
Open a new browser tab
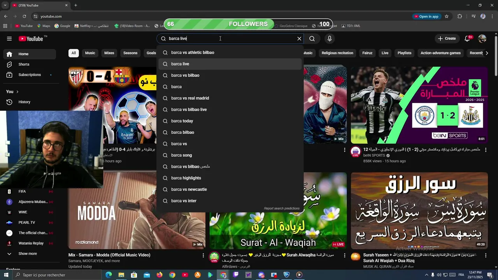point(75,5)
